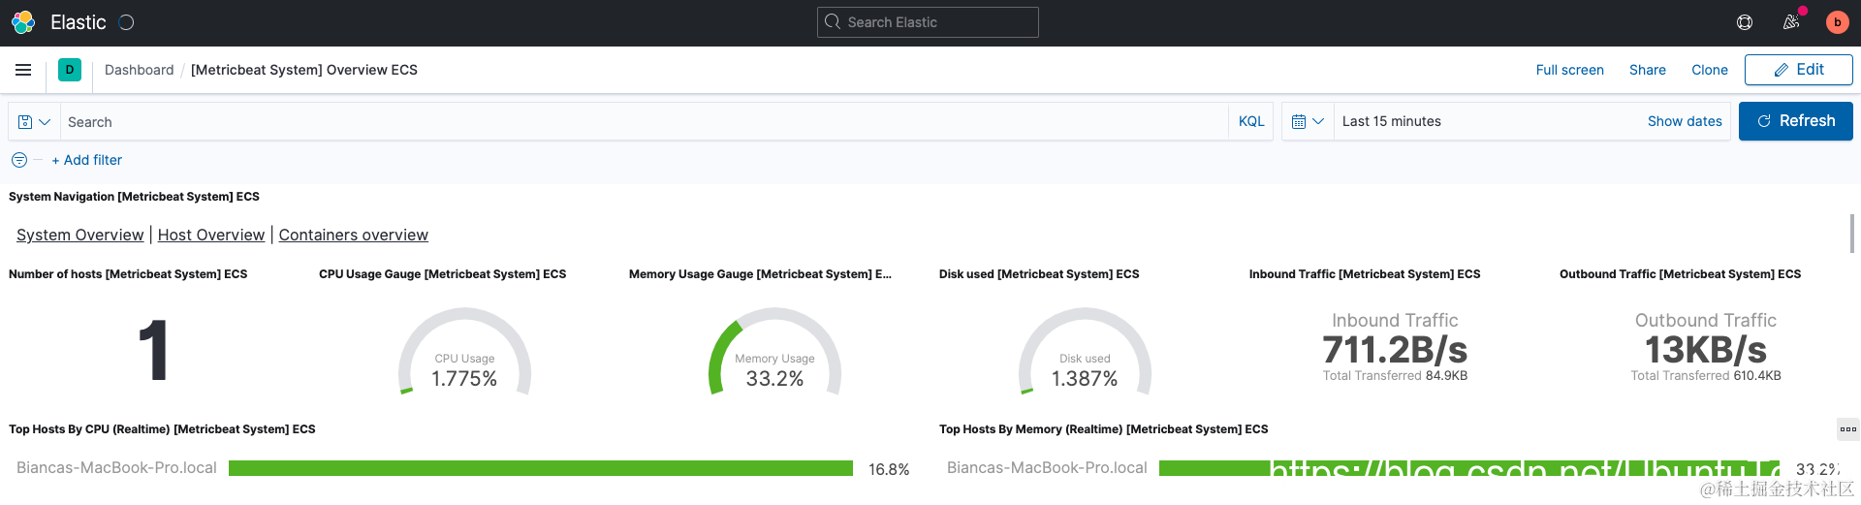Screen dimensions: 1861x505
Task: Click the Disk used gauge
Action: point(1085,352)
